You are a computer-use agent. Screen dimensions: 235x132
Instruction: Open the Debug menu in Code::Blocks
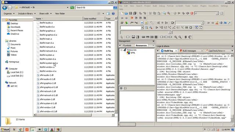point(162,6)
